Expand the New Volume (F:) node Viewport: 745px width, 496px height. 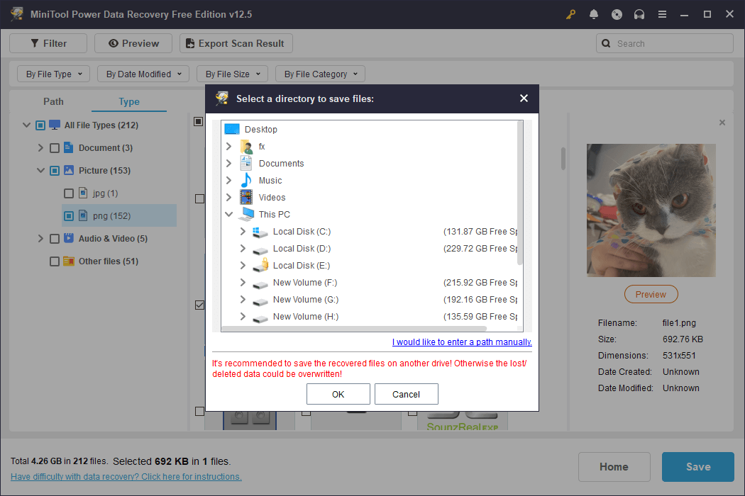[x=243, y=283]
